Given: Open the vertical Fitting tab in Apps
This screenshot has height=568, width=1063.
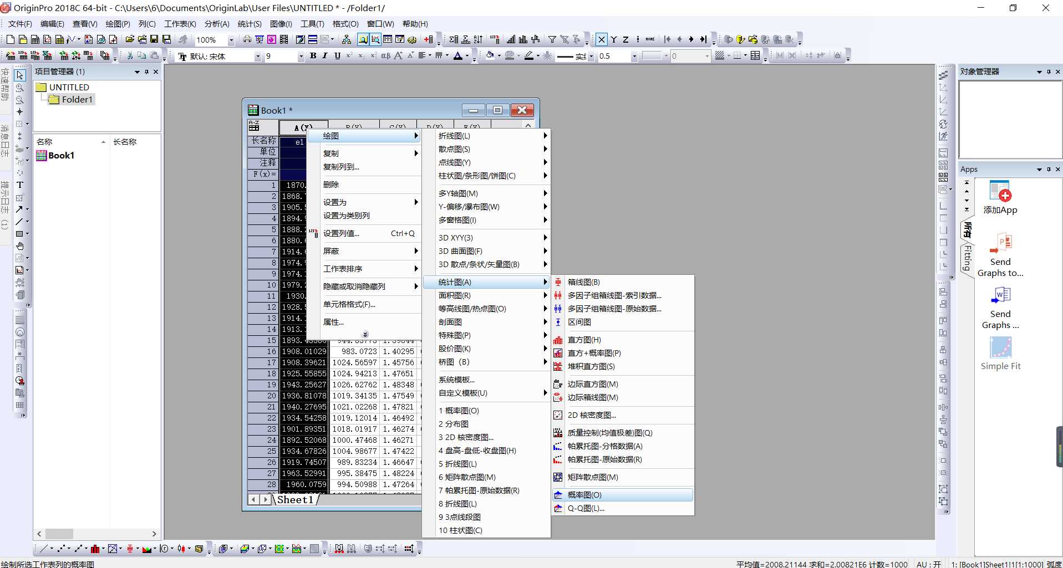Looking at the screenshot, I should pyautogui.click(x=967, y=258).
